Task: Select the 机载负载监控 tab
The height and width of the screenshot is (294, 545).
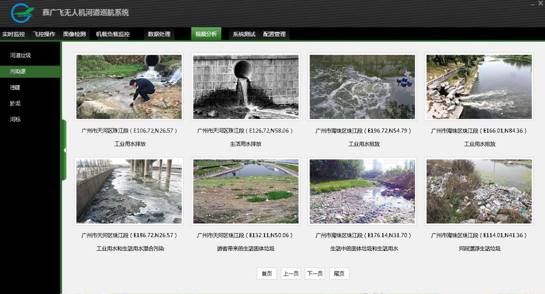Action: point(113,34)
